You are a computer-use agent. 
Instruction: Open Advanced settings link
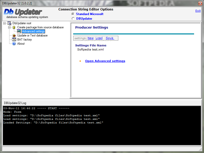click(x=105, y=61)
